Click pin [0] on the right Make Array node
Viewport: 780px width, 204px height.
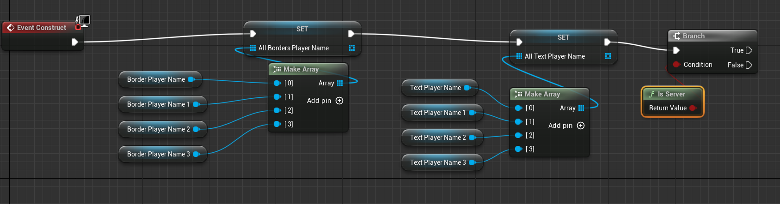(518, 108)
